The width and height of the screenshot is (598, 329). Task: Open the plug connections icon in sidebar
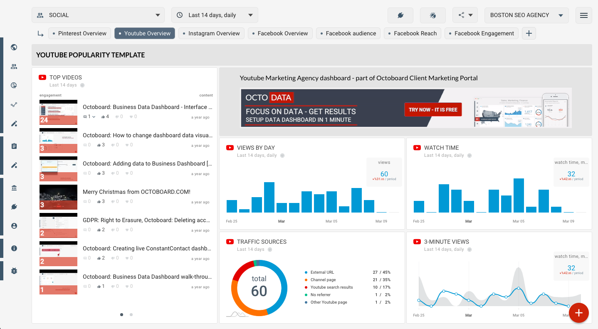pyautogui.click(x=14, y=207)
